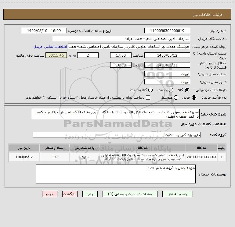Select the کالا/خدمت radio button
This screenshot has height=227, width=235.
point(150,90)
